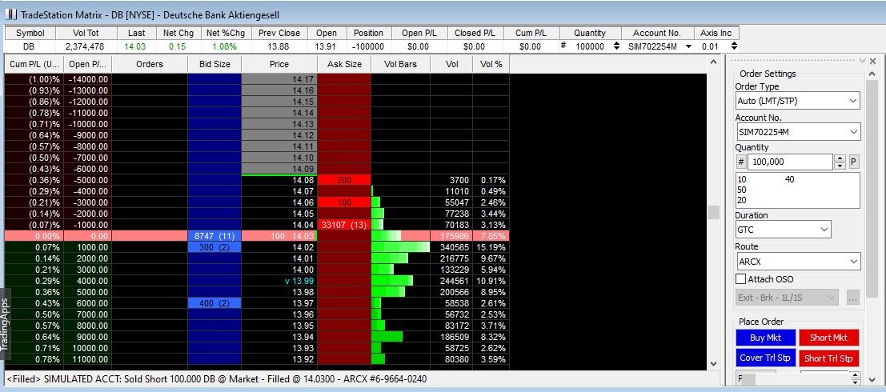Click the Quantity spinner in Order Settings

click(840, 162)
